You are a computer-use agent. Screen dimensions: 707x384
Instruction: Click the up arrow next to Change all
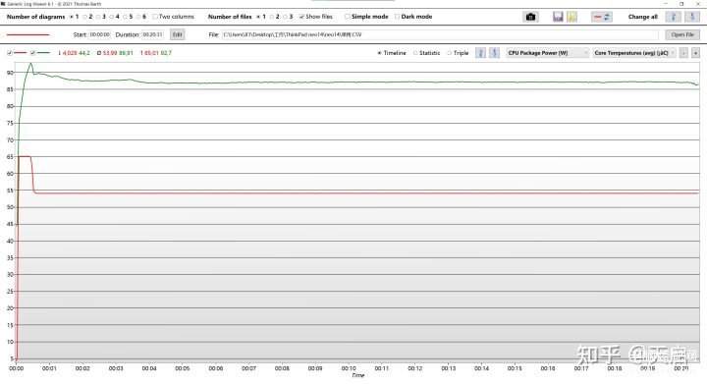[674, 17]
